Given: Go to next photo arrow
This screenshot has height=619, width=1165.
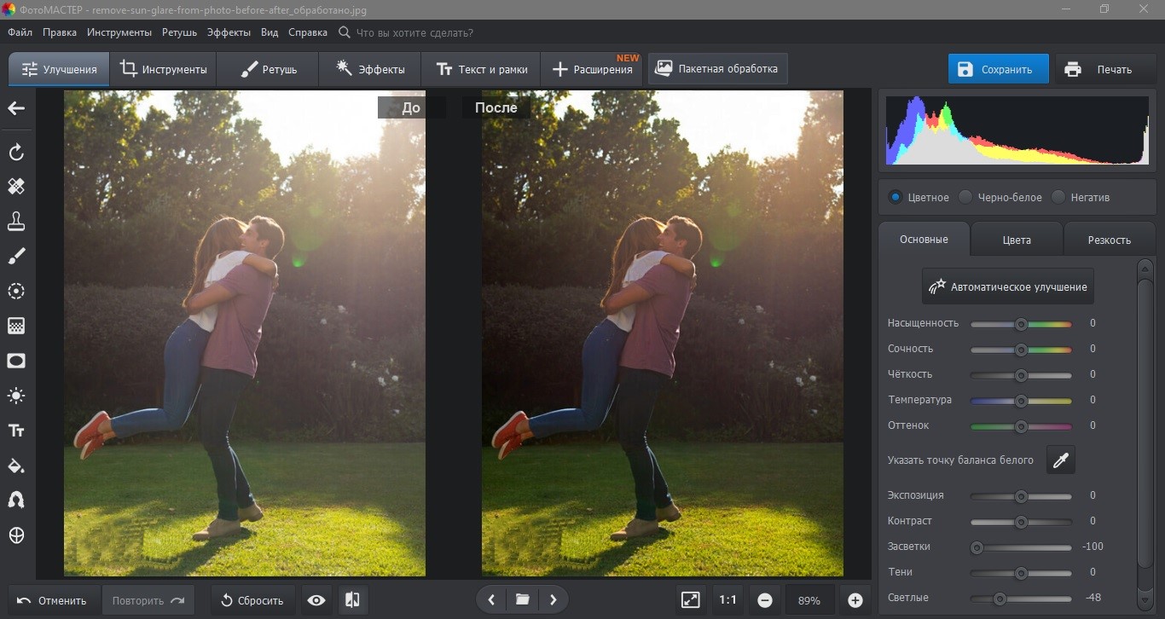Looking at the screenshot, I should tap(554, 600).
